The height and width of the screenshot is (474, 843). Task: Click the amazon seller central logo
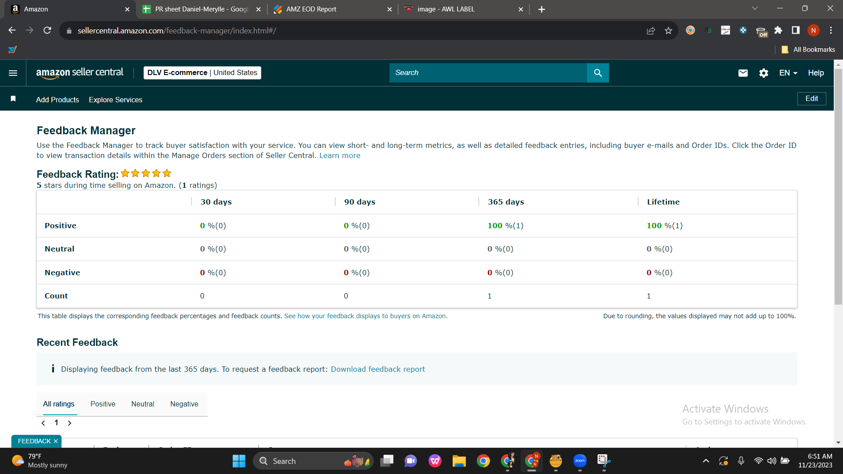tap(79, 73)
